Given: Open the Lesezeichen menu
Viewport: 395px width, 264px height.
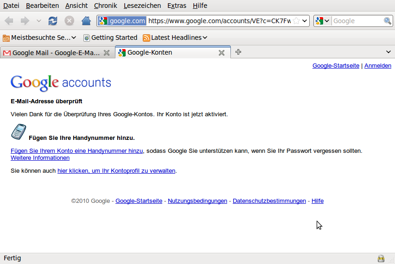Looking at the screenshot, I should click(142, 6).
